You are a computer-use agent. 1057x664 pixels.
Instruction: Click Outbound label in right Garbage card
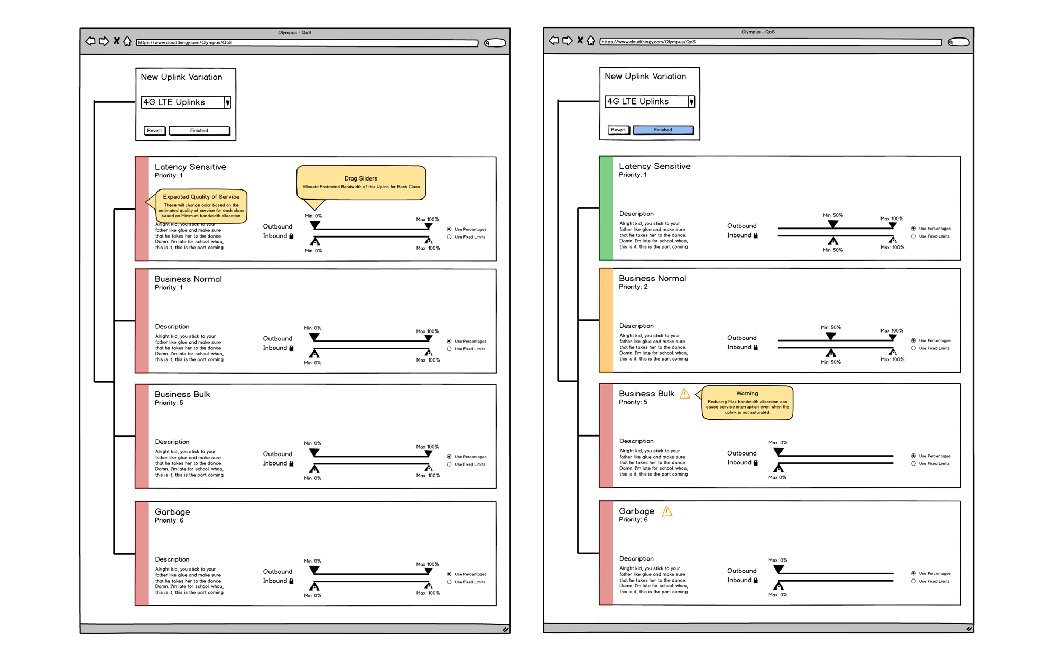[742, 571]
